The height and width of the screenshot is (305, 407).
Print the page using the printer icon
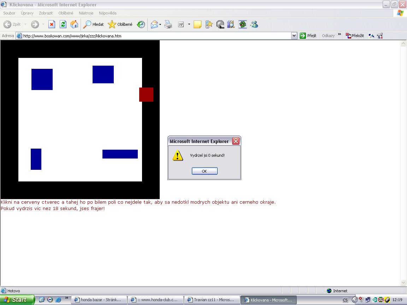click(168, 24)
